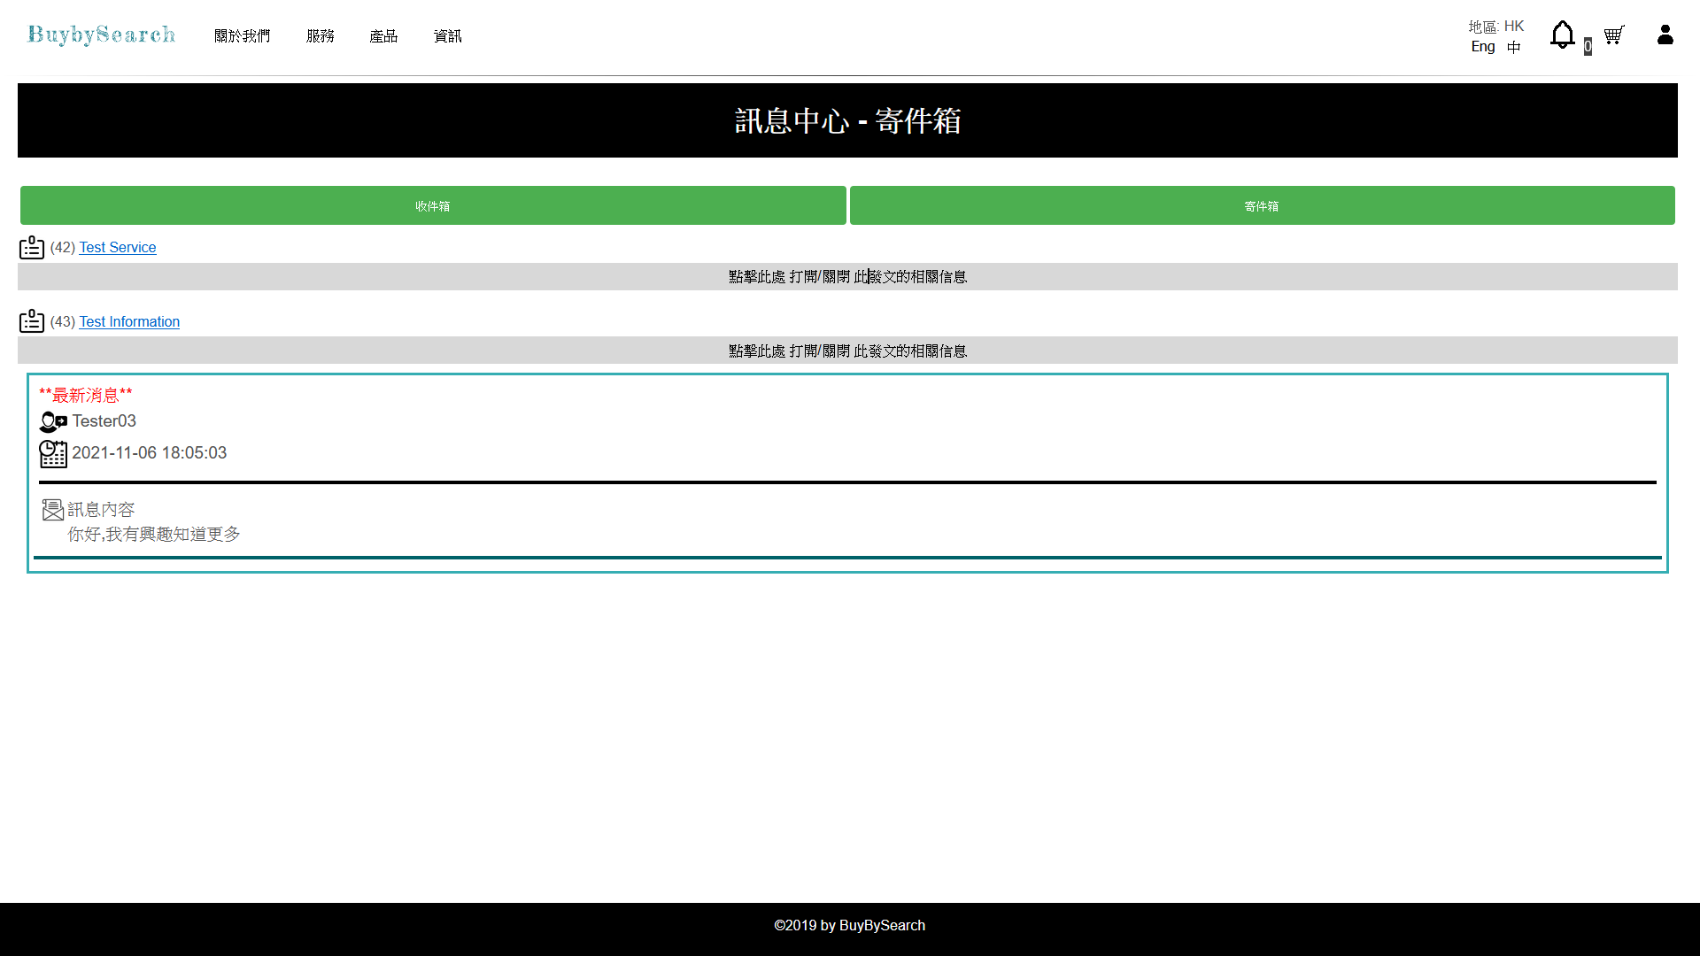
Task: Click the clipboard icon beside Test Service
Action: [x=32, y=247]
